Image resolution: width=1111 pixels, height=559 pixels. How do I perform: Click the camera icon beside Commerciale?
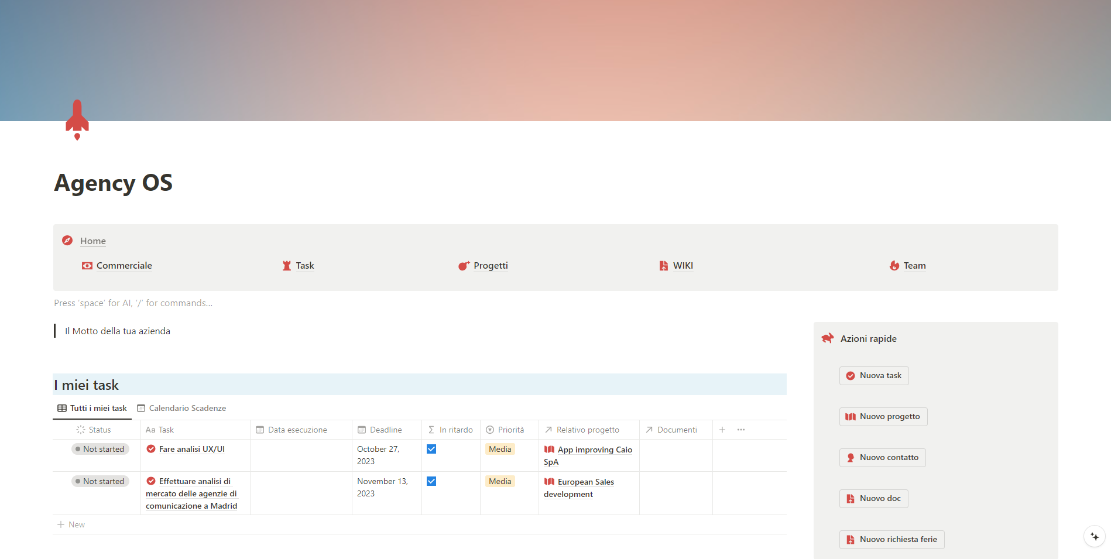click(x=87, y=266)
